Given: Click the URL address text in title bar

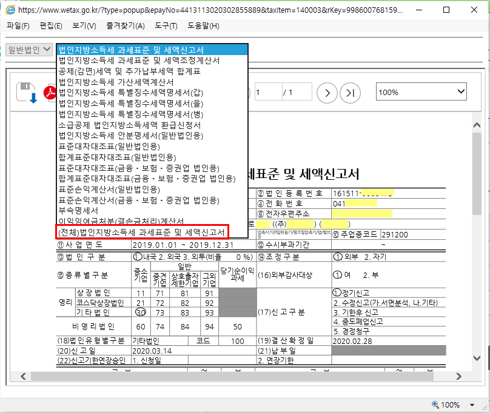Looking at the screenshot, I should tap(210, 10).
